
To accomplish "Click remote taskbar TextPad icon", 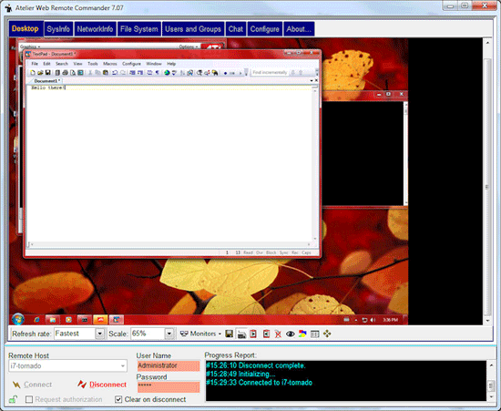I will click(x=116, y=320).
